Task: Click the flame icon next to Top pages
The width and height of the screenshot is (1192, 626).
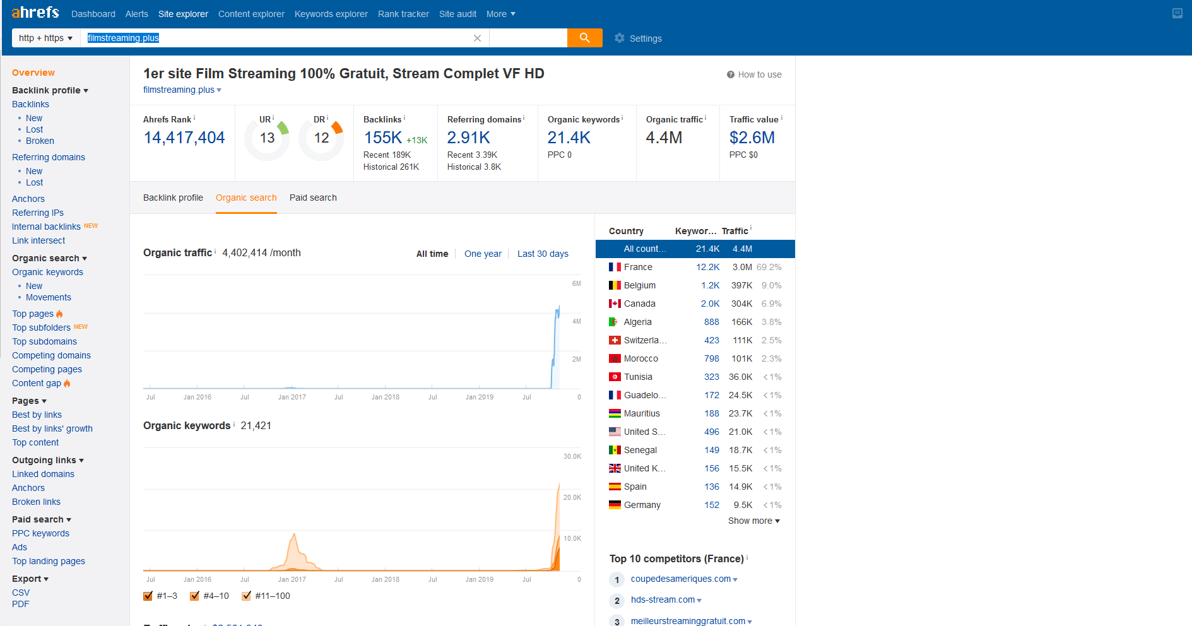Action: click(59, 314)
